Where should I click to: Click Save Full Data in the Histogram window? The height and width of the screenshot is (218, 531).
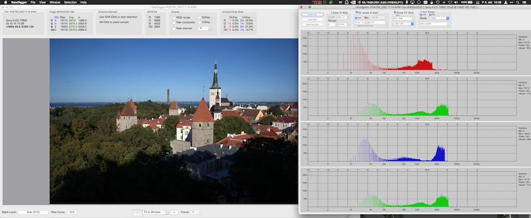pos(313,24)
